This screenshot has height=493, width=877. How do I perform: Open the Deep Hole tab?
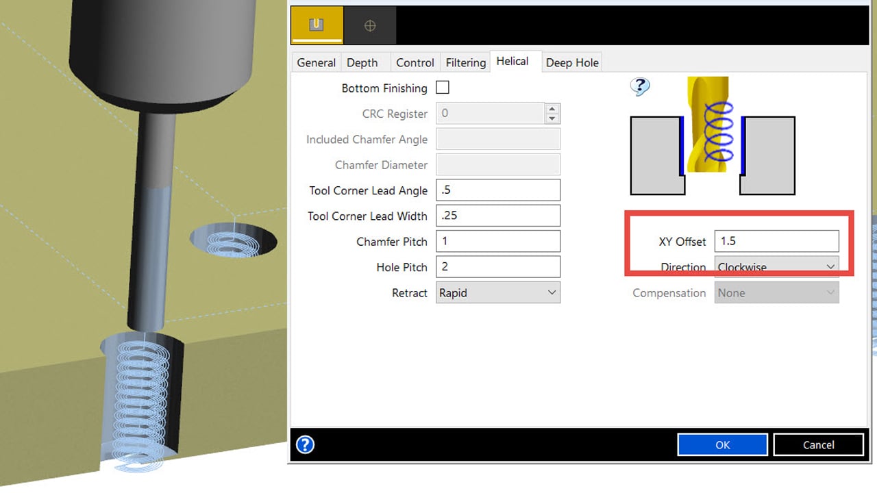point(572,62)
